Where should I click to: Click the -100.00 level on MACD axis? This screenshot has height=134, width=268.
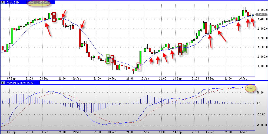click(261, 125)
